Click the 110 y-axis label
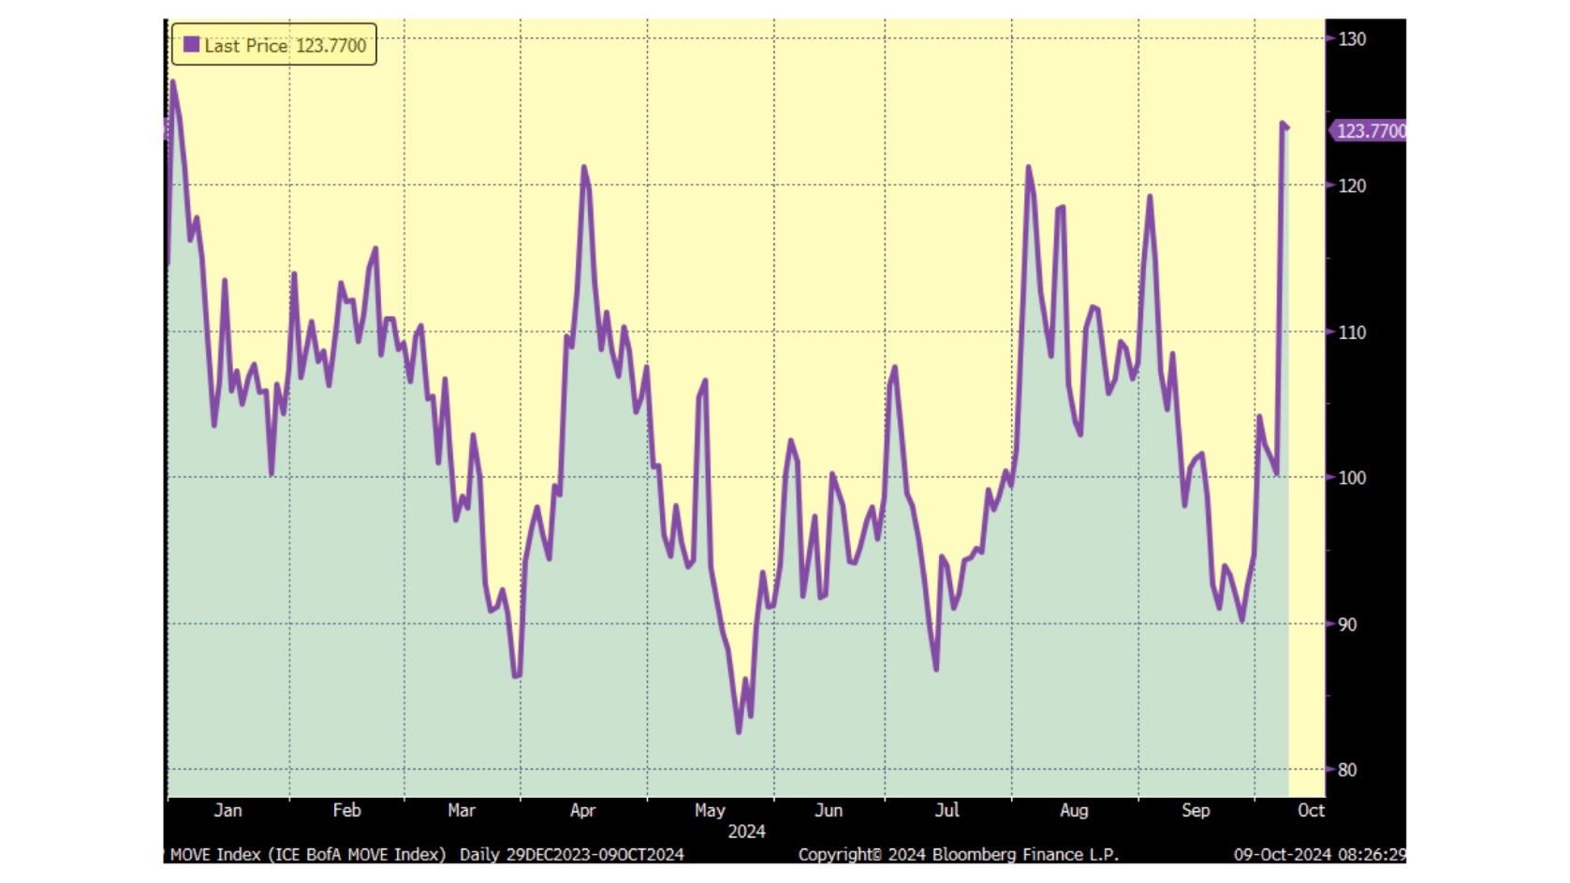The width and height of the screenshot is (1570, 883). tap(1352, 332)
